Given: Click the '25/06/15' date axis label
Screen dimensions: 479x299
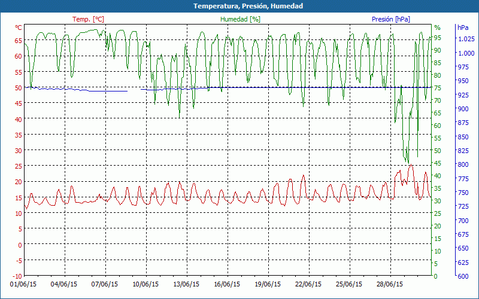Looking at the screenshot, I should click(x=349, y=284).
